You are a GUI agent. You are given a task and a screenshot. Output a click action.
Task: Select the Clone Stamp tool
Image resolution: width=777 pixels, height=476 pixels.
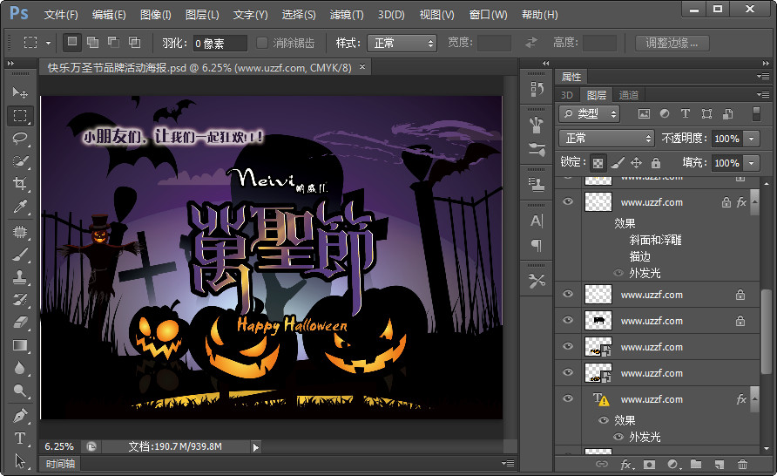(x=19, y=277)
